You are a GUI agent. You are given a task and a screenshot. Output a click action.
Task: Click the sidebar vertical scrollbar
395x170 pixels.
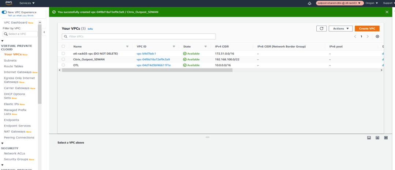[x=40, y=64]
